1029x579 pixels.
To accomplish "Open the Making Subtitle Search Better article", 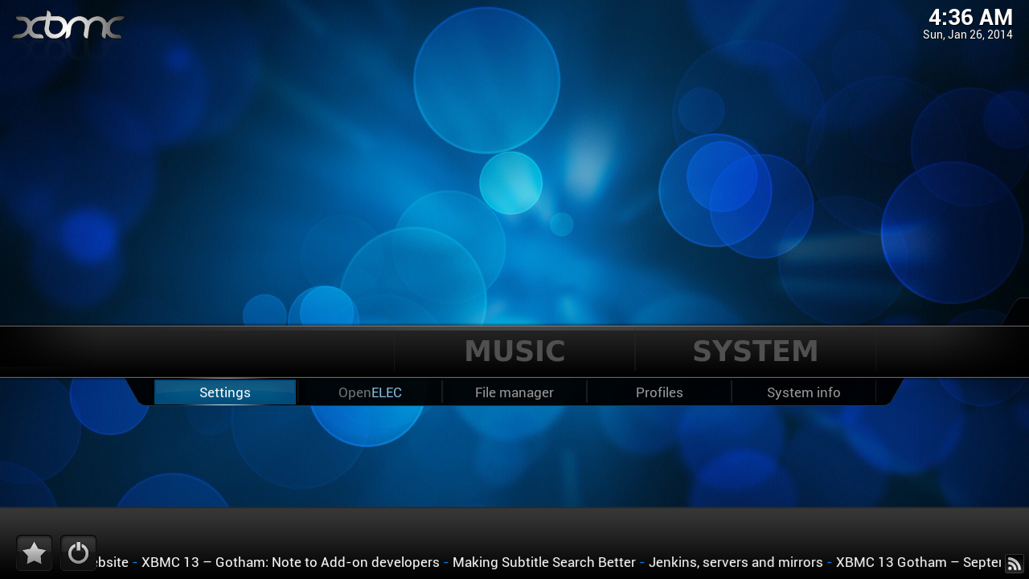I will (544, 562).
